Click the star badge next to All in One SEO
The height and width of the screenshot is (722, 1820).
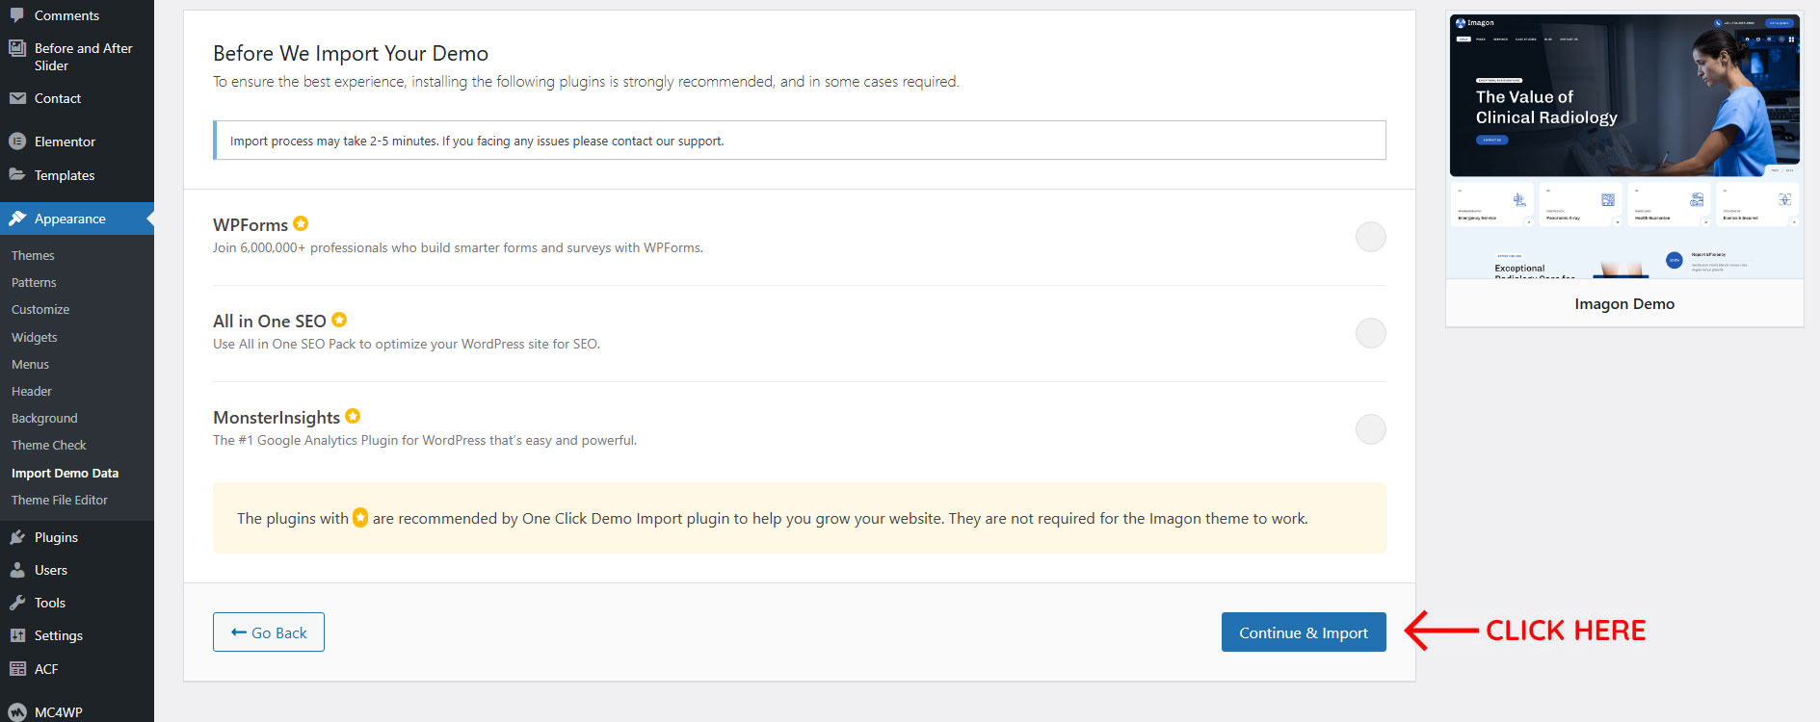[339, 320]
